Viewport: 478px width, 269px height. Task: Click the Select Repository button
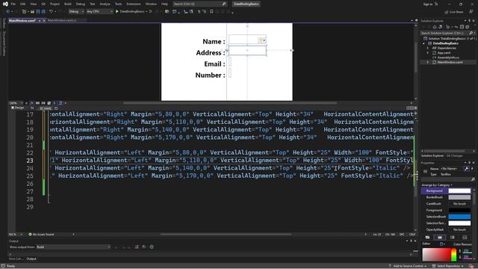pyautogui.click(x=448, y=266)
